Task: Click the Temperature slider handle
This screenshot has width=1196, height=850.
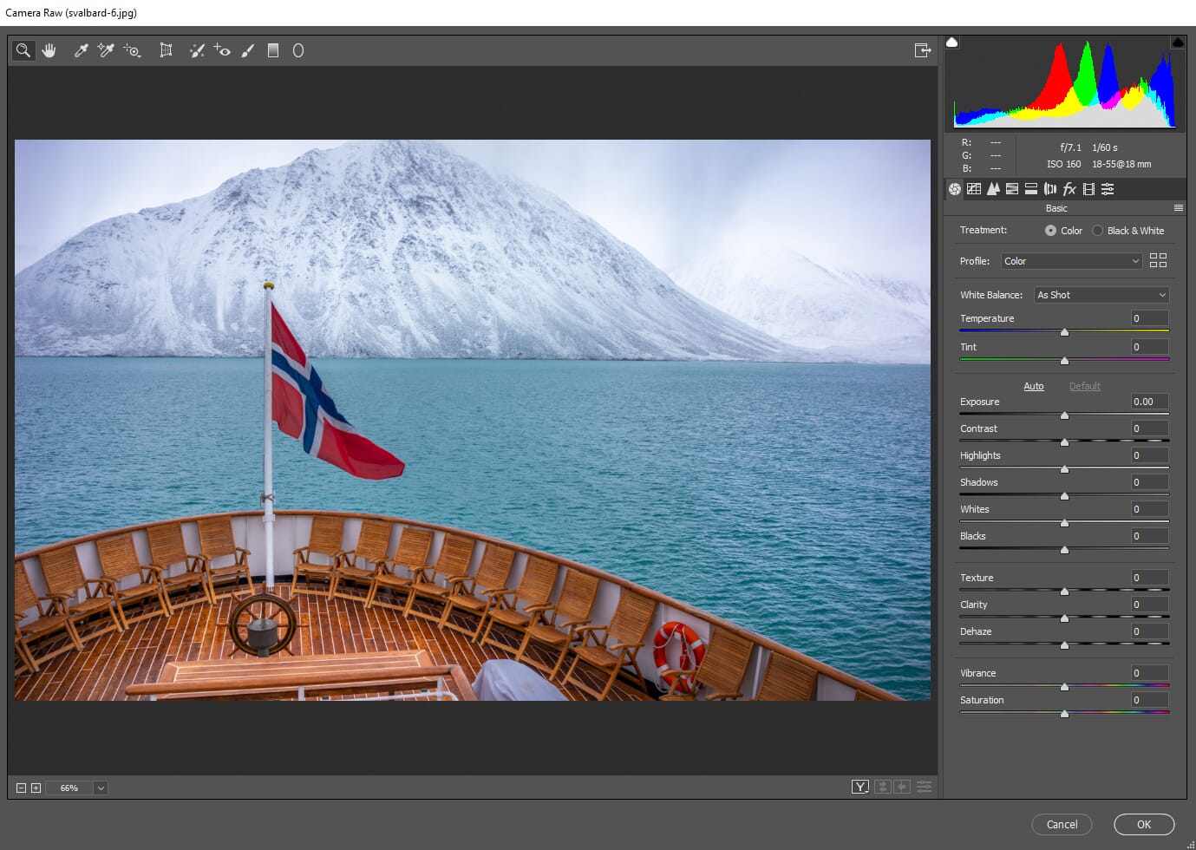Action: tap(1064, 332)
